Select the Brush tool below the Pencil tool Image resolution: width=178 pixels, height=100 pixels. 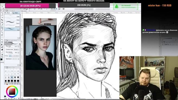point(2,30)
